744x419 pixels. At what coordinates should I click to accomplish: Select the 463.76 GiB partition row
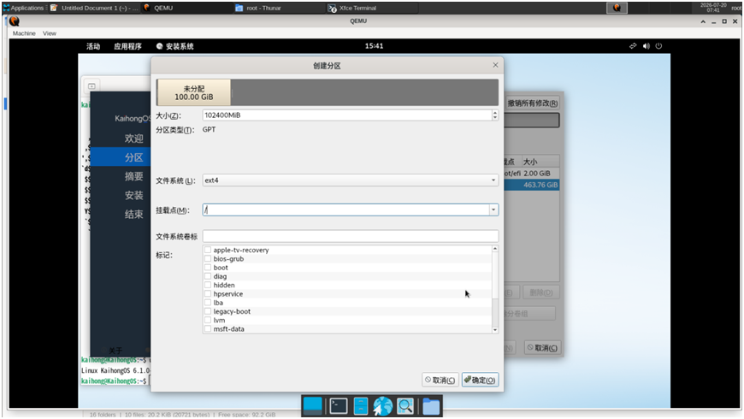[x=531, y=185]
